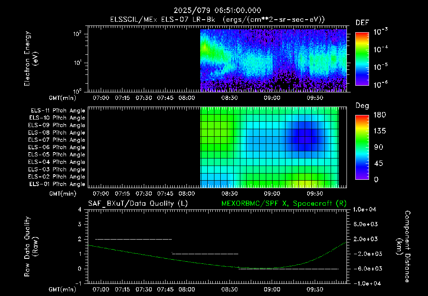Click 'GMT(min)' label under the energy spectrogram

[63, 98]
